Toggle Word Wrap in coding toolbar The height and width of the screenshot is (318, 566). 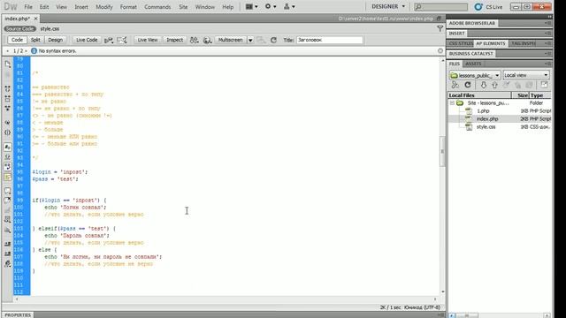pyautogui.click(x=8, y=167)
